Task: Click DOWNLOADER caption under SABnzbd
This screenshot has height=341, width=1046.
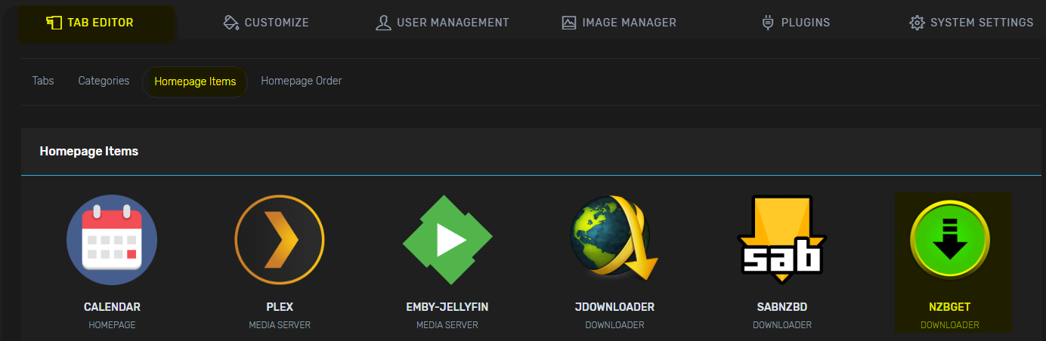Action: (x=782, y=325)
